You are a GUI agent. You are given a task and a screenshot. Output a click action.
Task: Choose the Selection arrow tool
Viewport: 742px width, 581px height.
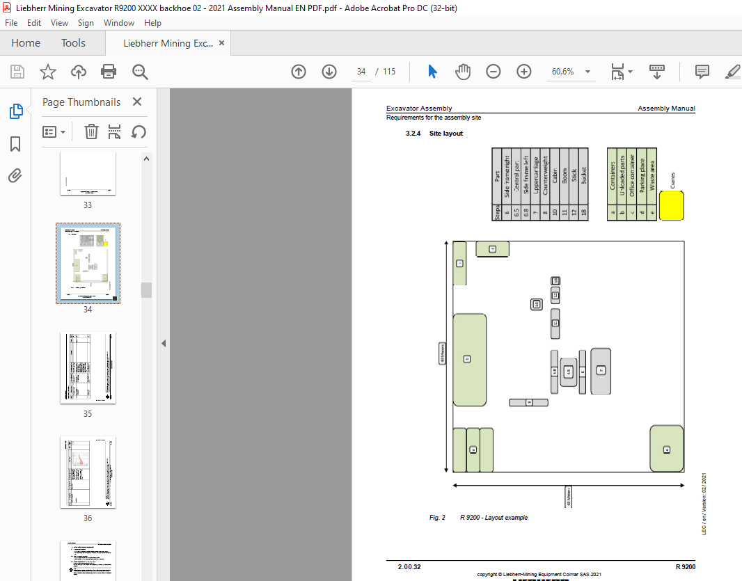pyautogui.click(x=432, y=72)
